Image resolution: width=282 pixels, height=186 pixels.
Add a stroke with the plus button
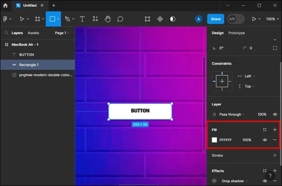pyautogui.click(x=275, y=155)
